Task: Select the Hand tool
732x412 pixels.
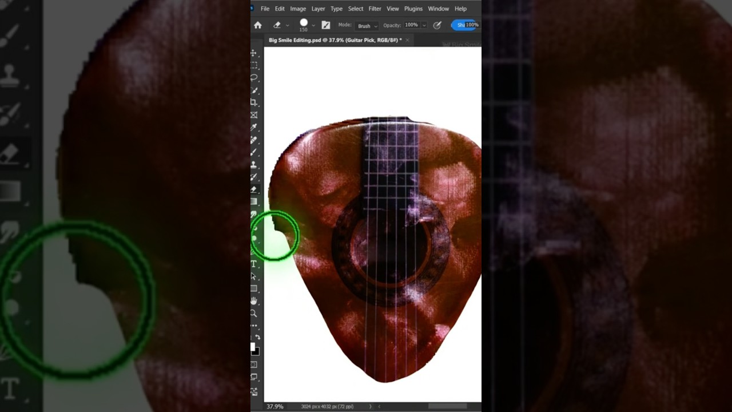Action: tap(254, 301)
